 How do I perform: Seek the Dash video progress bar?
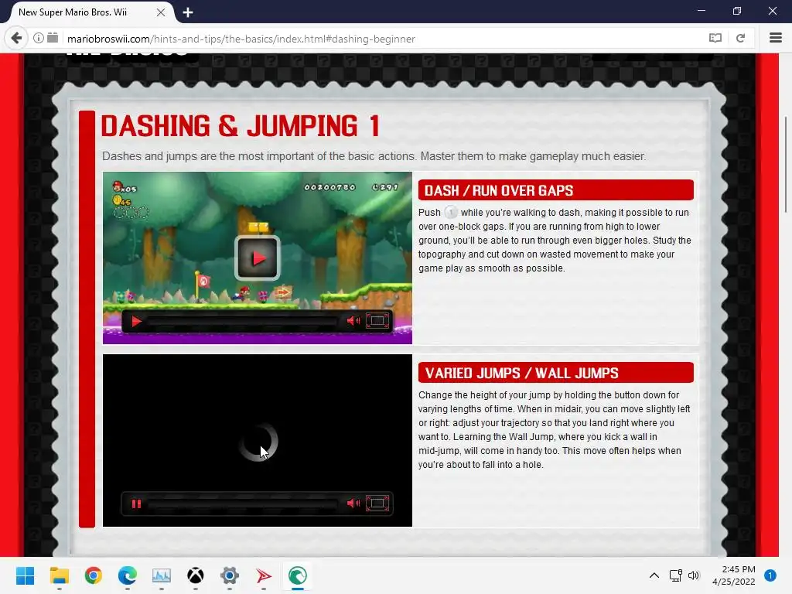(x=242, y=321)
